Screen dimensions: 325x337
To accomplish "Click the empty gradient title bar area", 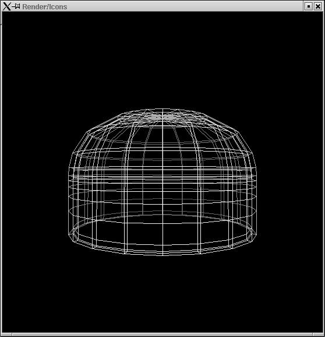I will pyautogui.click(x=185, y=6).
